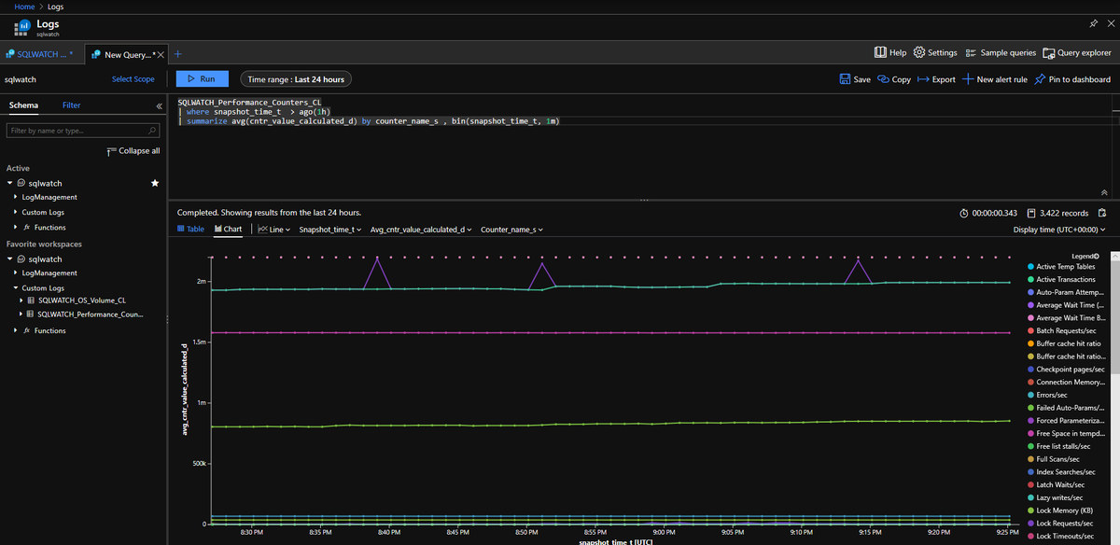Select Latch Waits/sec legend entry
This screenshot has height=545, width=1120.
click(x=1056, y=484)
